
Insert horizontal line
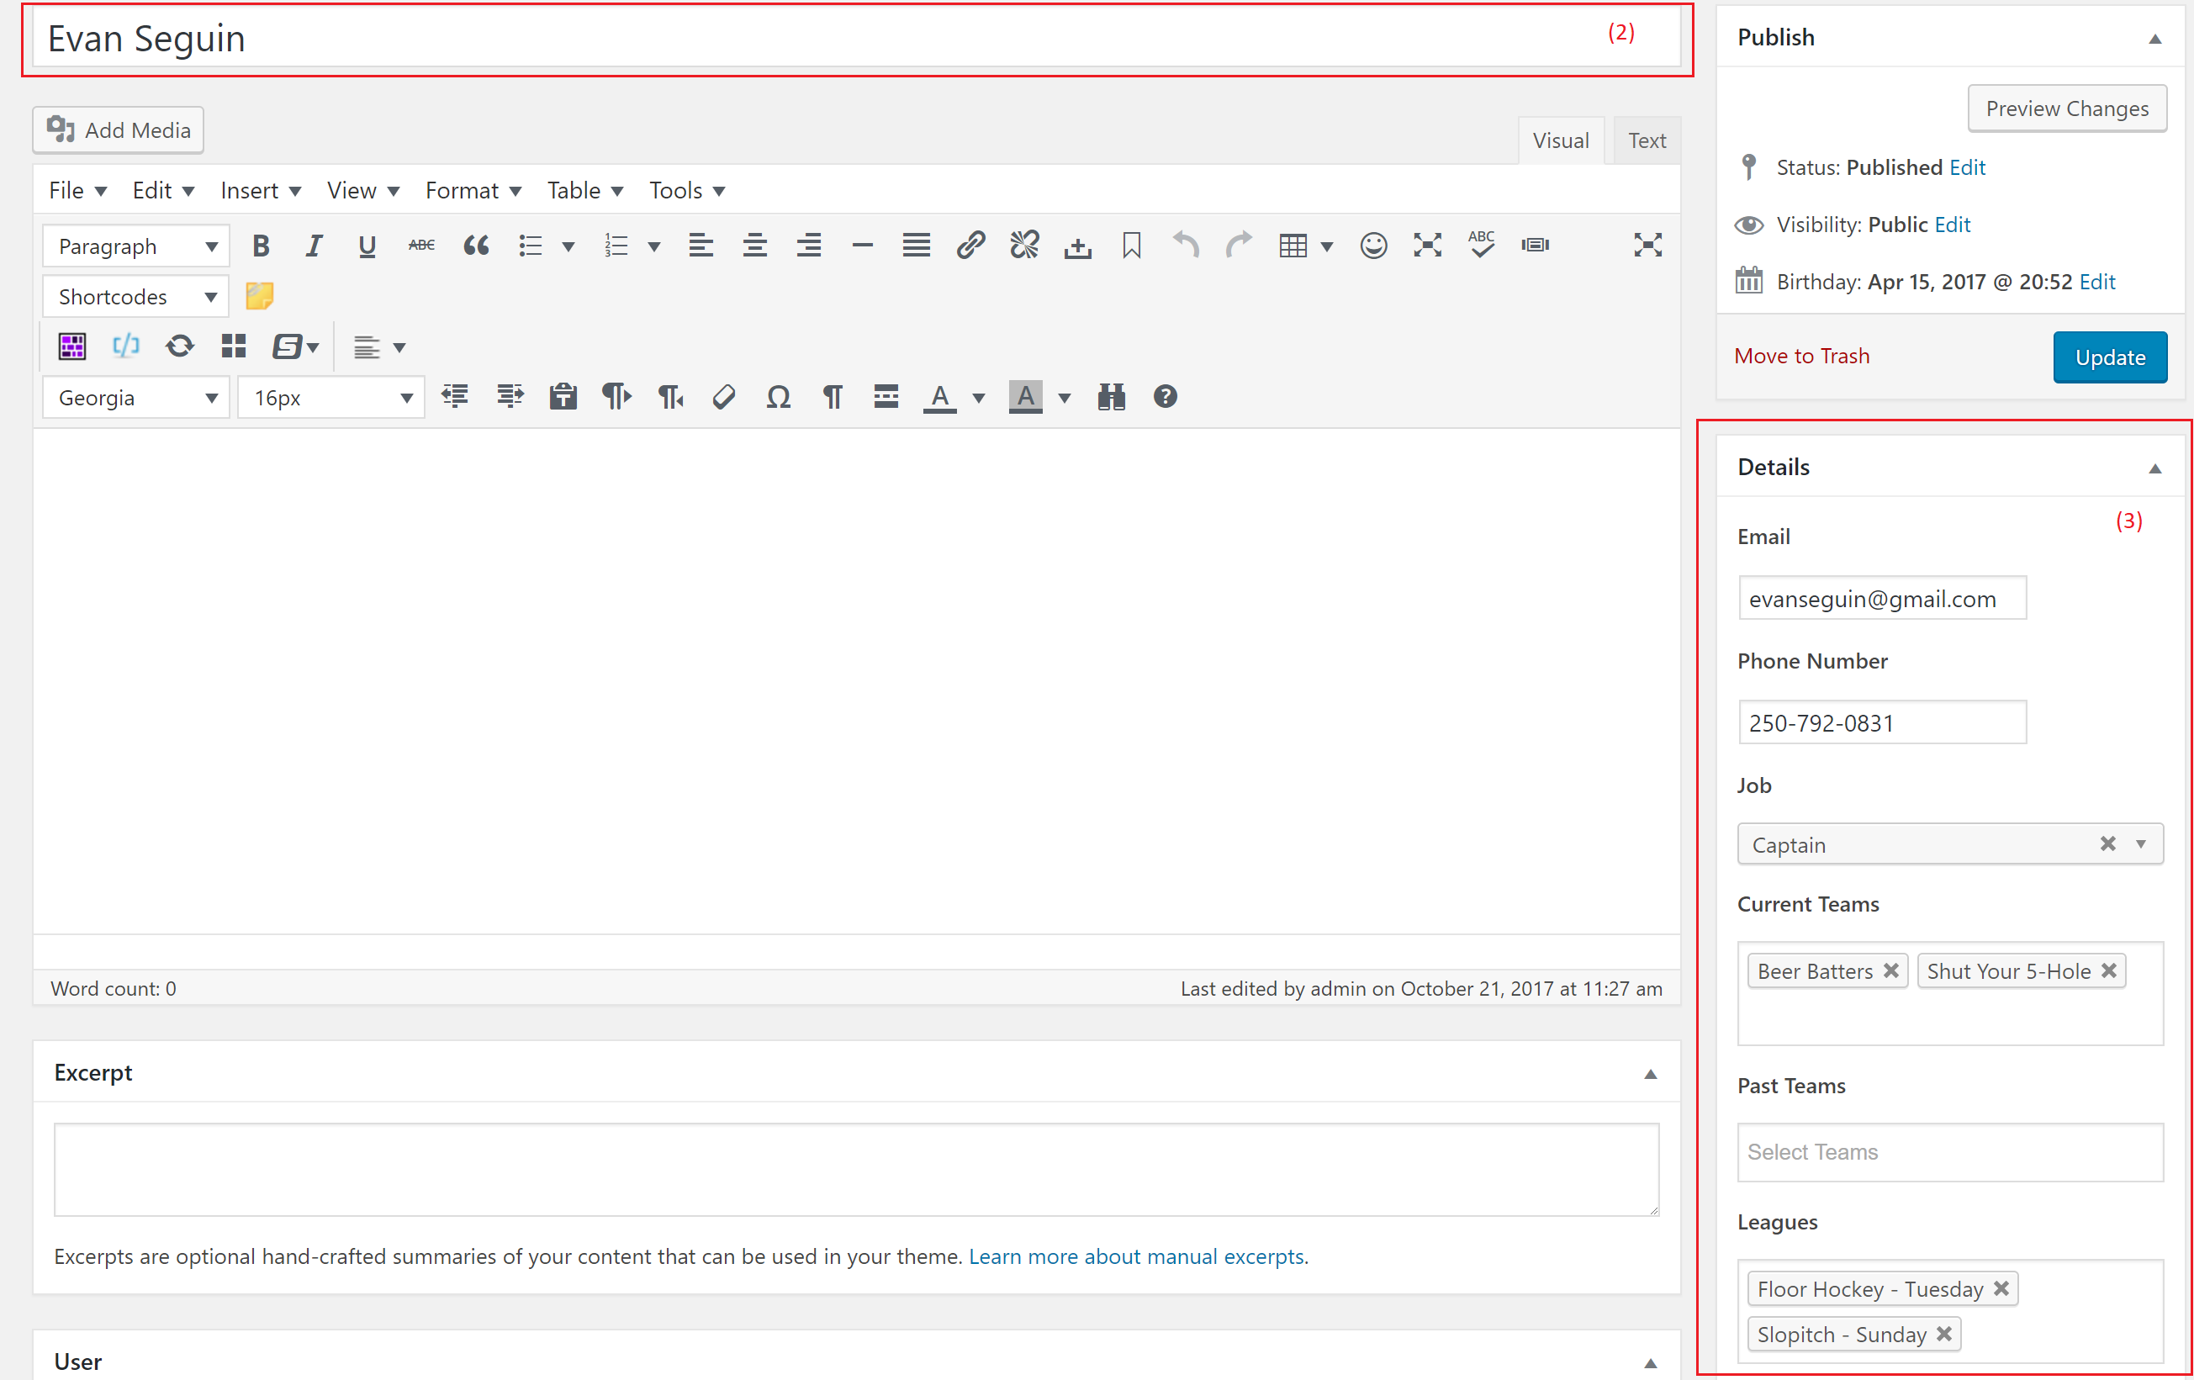[862, 246]
